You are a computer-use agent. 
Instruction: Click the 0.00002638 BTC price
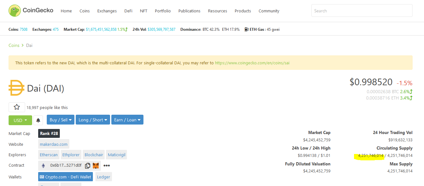[x=383, y=92]
